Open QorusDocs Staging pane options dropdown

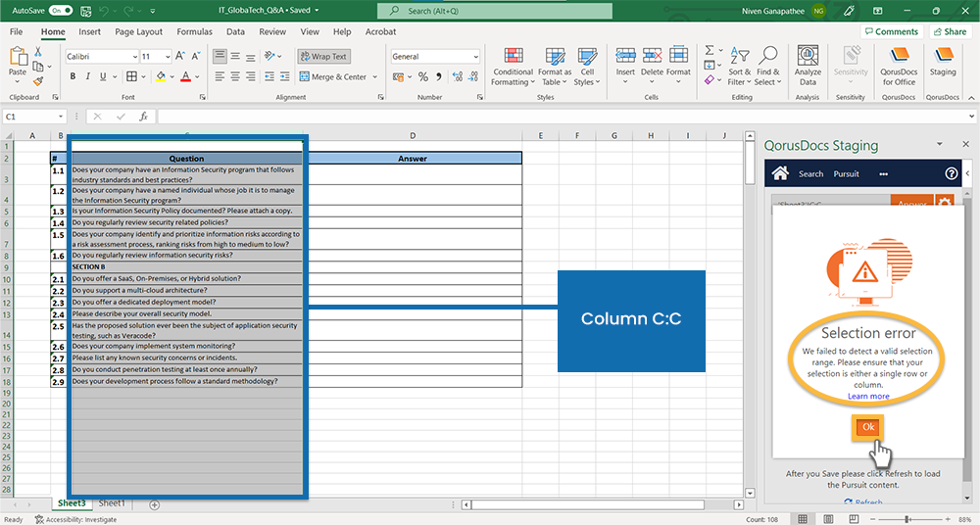pyautogui.click(x=940, y=144)
